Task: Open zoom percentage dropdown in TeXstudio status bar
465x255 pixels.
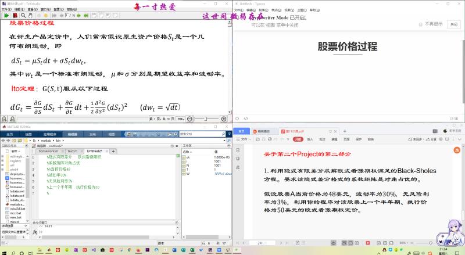Action: click(x=181, y=119)
